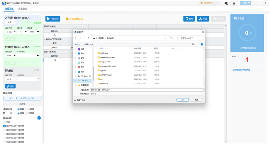Select 需要 radio for 不确定度
The image size is (270, 145).
click(x=19, y=109)
